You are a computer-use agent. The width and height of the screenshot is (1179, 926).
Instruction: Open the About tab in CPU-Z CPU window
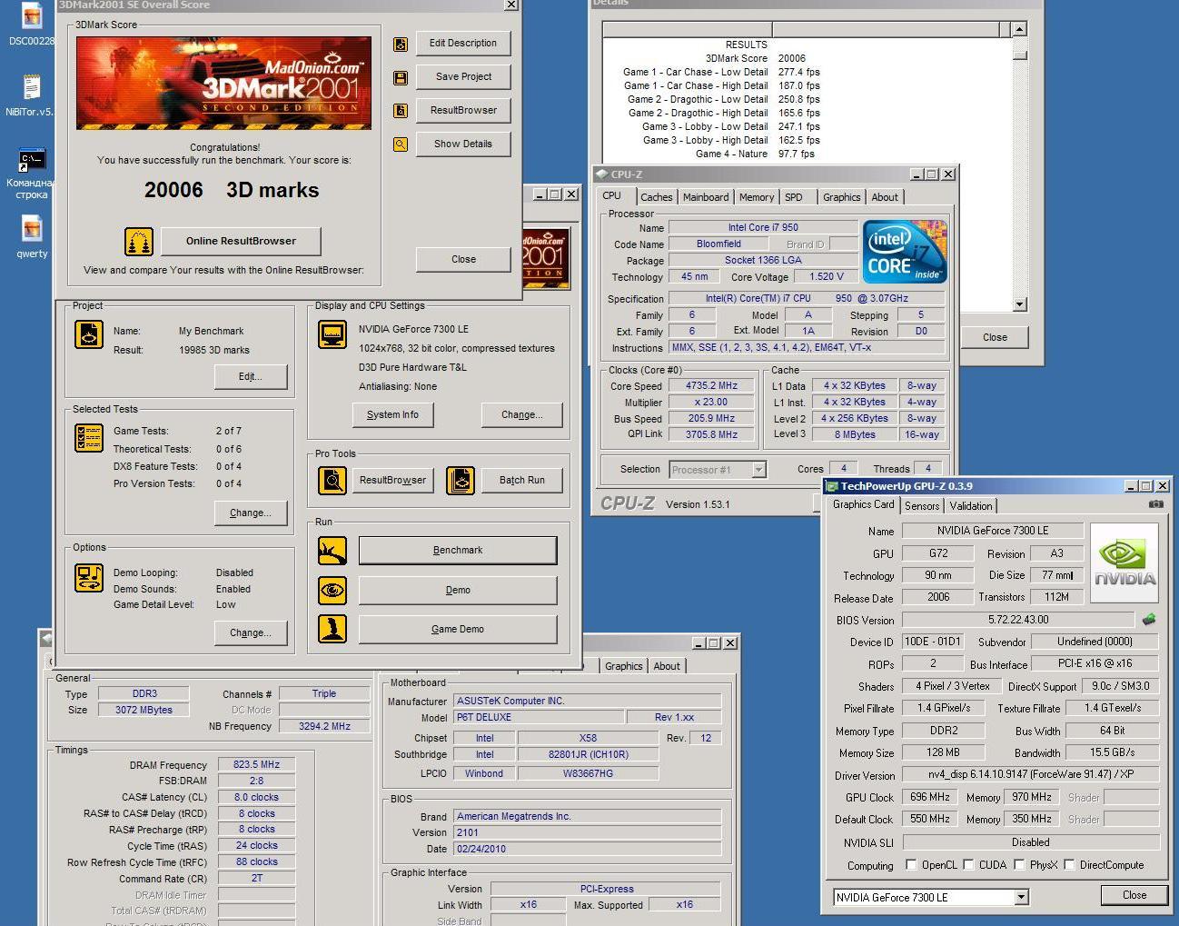[x=885, y=197]
